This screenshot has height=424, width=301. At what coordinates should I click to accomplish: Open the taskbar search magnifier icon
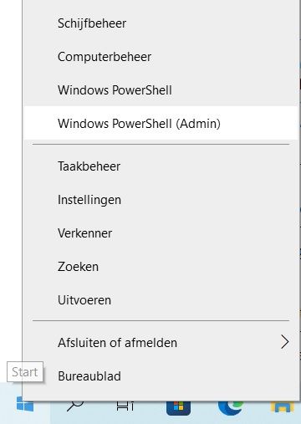[x=75, y=406]
